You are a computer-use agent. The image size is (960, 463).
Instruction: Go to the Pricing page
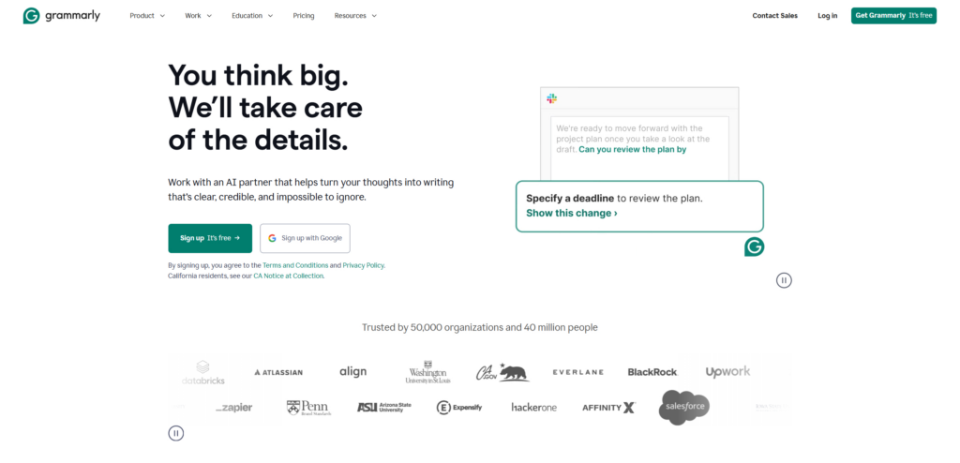click(x=304, y=16)
